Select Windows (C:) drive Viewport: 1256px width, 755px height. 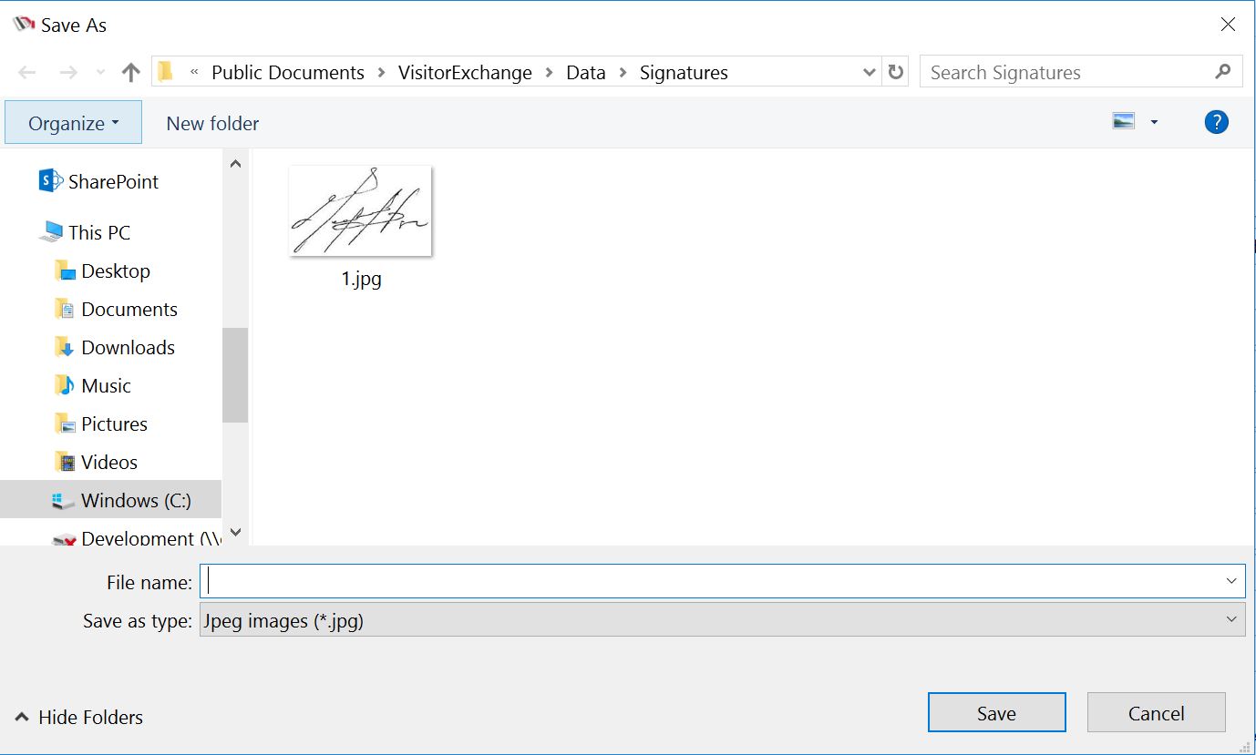[x=110, y=500]
